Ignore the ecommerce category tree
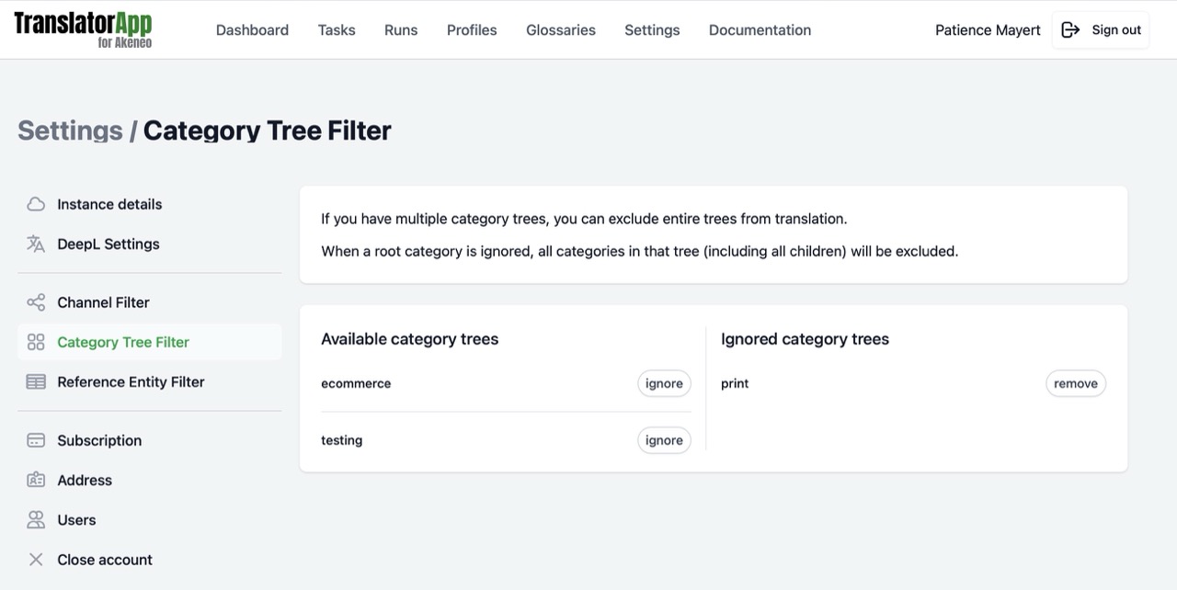The width and height of the screenshot is (1177, 590). (x=664, y=383)
